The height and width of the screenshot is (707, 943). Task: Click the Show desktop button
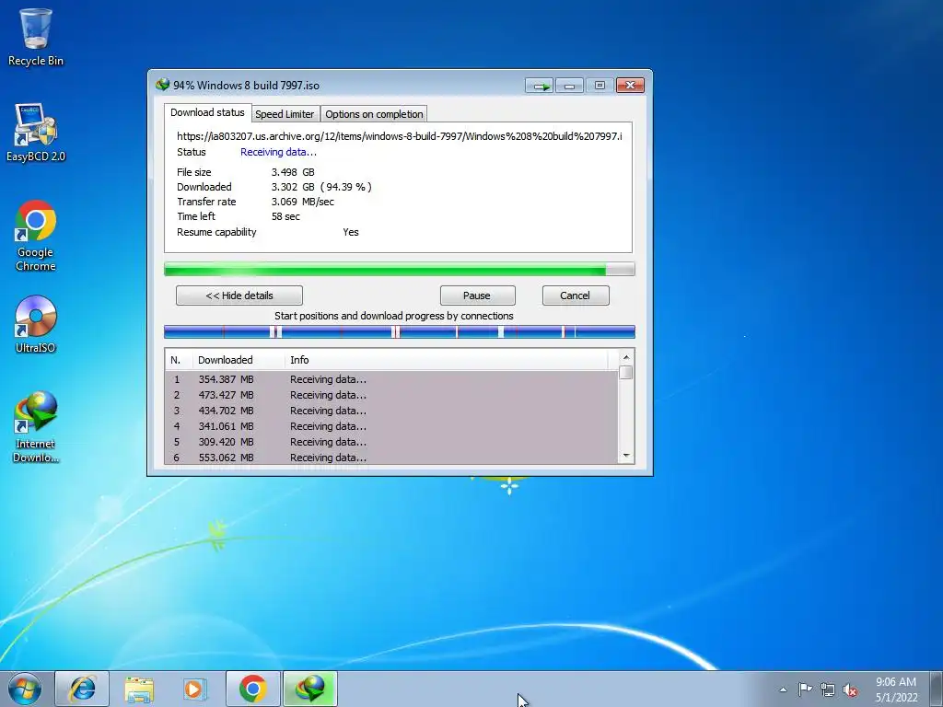[x=937, y=689]
